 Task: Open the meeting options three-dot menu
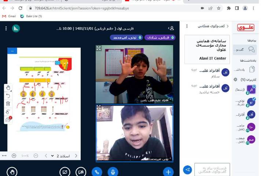tap(6, 28)
